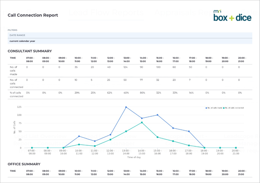Image resolution: width=260 pixels, height=183 pixels.
Task: Click the blue 'No. of calls made' legend marker
Action: tap(206, 108)
